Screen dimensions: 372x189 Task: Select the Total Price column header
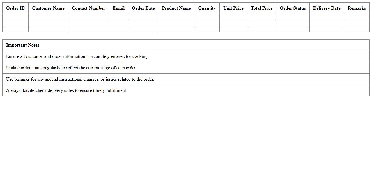pos(261,8)
